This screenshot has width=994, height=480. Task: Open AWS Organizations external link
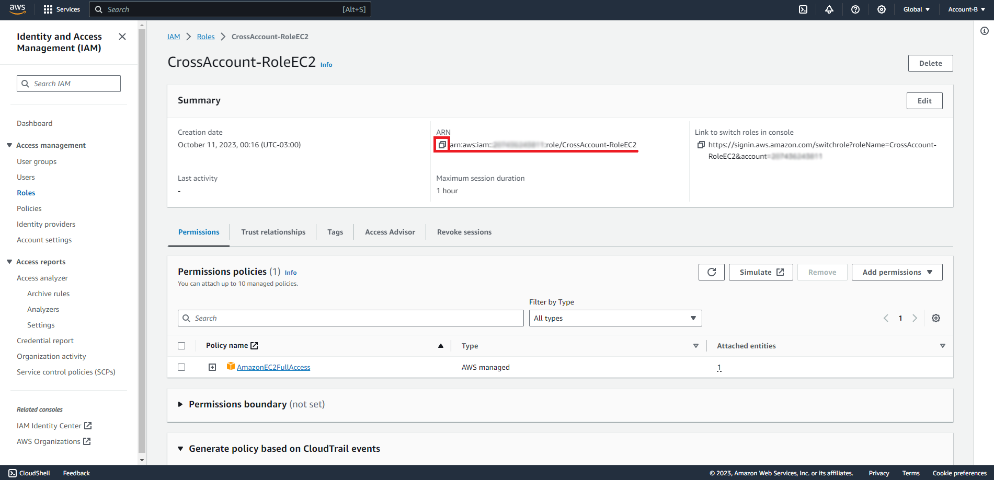coord(54,441)
